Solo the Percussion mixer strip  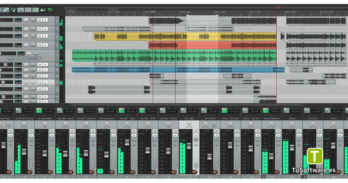114,135
